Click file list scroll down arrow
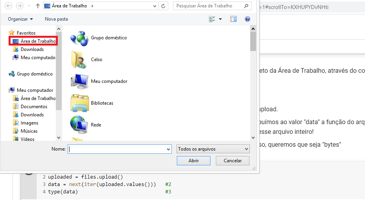 point(253,138)
